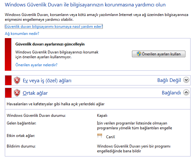Click the Windows Güvenlik Duvarı page title

(x=85, y=5)
